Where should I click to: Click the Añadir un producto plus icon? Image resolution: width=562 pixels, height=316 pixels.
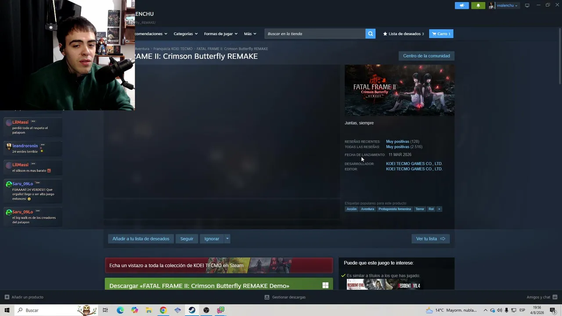7,297
